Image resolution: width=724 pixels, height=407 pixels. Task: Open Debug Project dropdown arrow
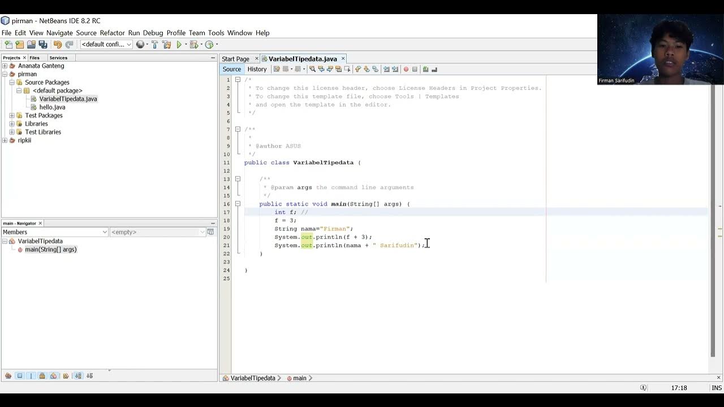(x=201, y=45)
